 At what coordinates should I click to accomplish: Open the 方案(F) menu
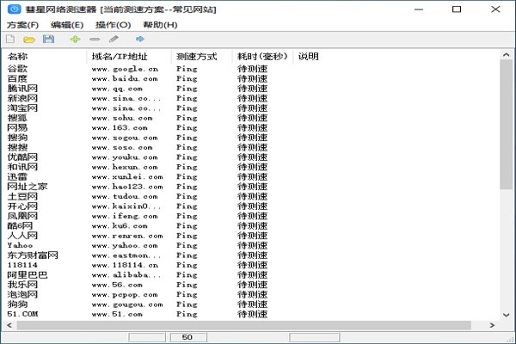22,25
